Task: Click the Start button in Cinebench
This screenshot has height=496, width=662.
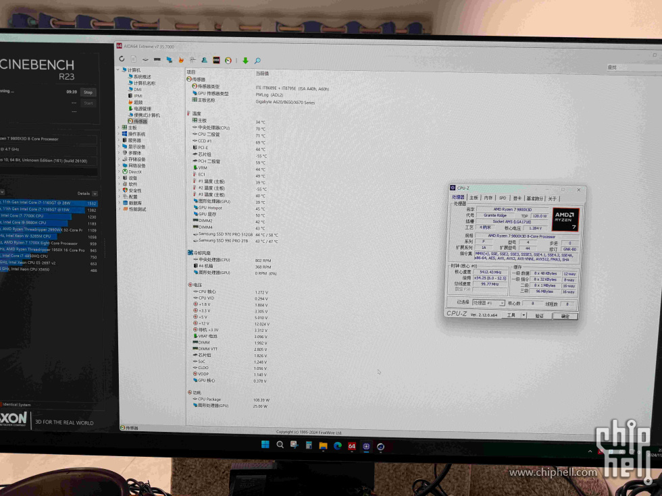Action: point(88,103)
